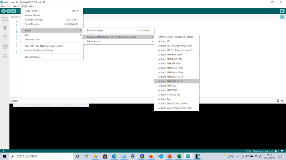The height and width of the screenshot is (160, 286).
Task: Open WiFi101 / WiFiNINA Firmware Updater
Action: point(52,46)
